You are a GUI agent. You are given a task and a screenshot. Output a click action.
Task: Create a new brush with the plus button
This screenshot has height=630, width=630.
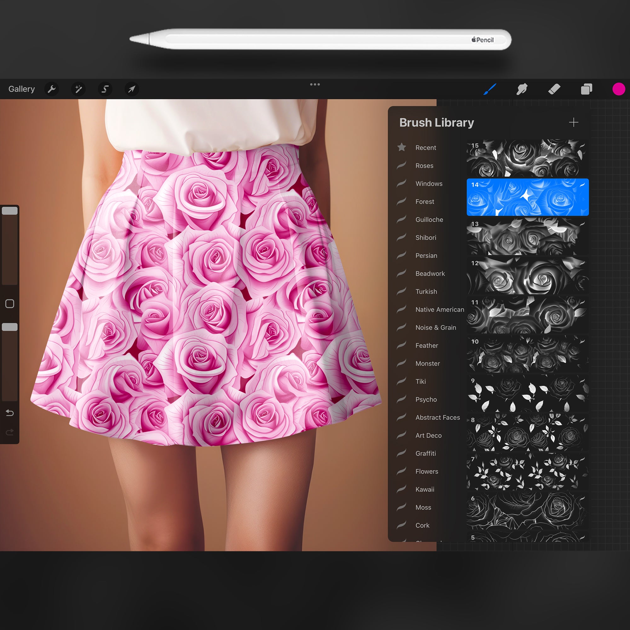(x=574, y=122)
